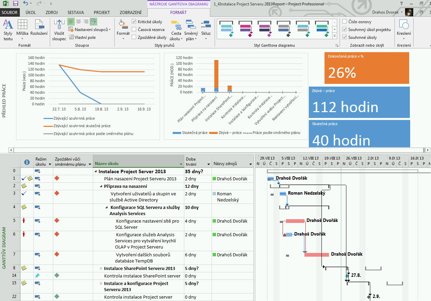This screenshot has height=301, width=431.
Task: Click the Skutečná práce 40 hodin tile
Action: pyautogui.click(x=359, y=133)
